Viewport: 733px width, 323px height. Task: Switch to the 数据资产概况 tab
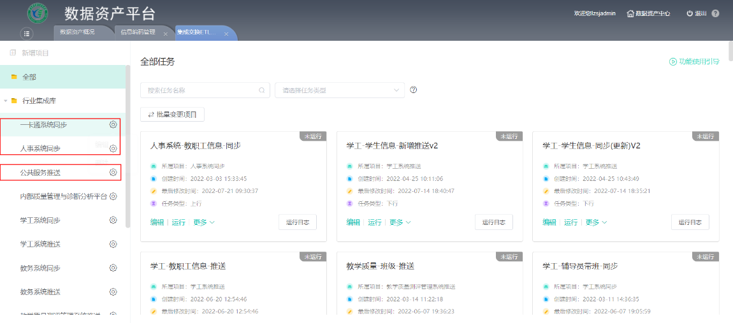coord(77,32)
